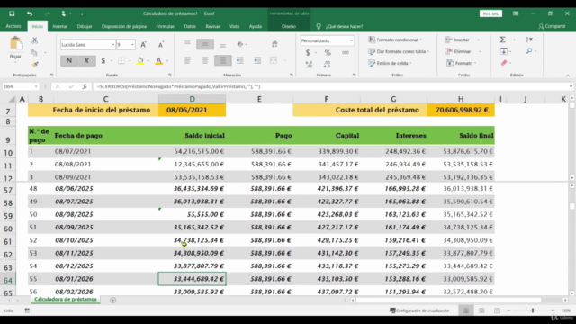Switch to the Datos tab
The width and height of the screenshot is (576, 324).
[190, 26]
